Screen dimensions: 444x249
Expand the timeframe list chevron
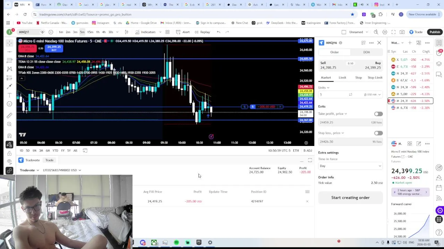pyautogui.click(x=117, y=32)
